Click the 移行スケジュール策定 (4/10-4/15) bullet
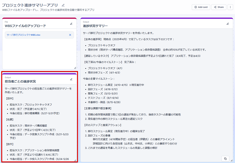Image resolution: width=235 pixels, height=163 pixels. [116, 85]
